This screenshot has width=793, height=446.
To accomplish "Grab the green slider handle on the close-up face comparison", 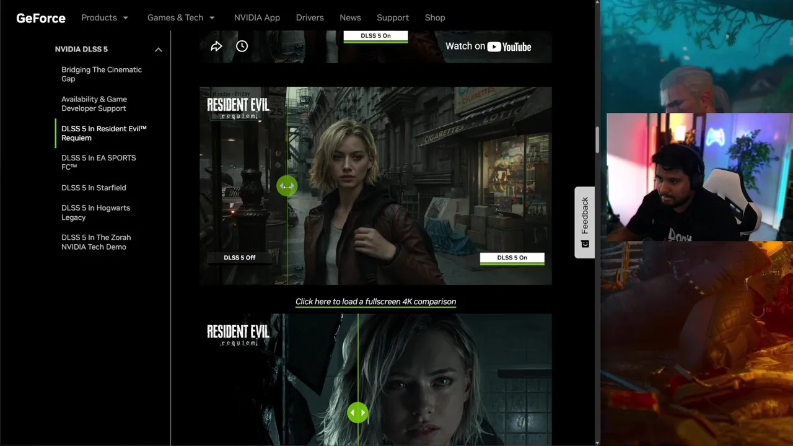I will [357, 413].
